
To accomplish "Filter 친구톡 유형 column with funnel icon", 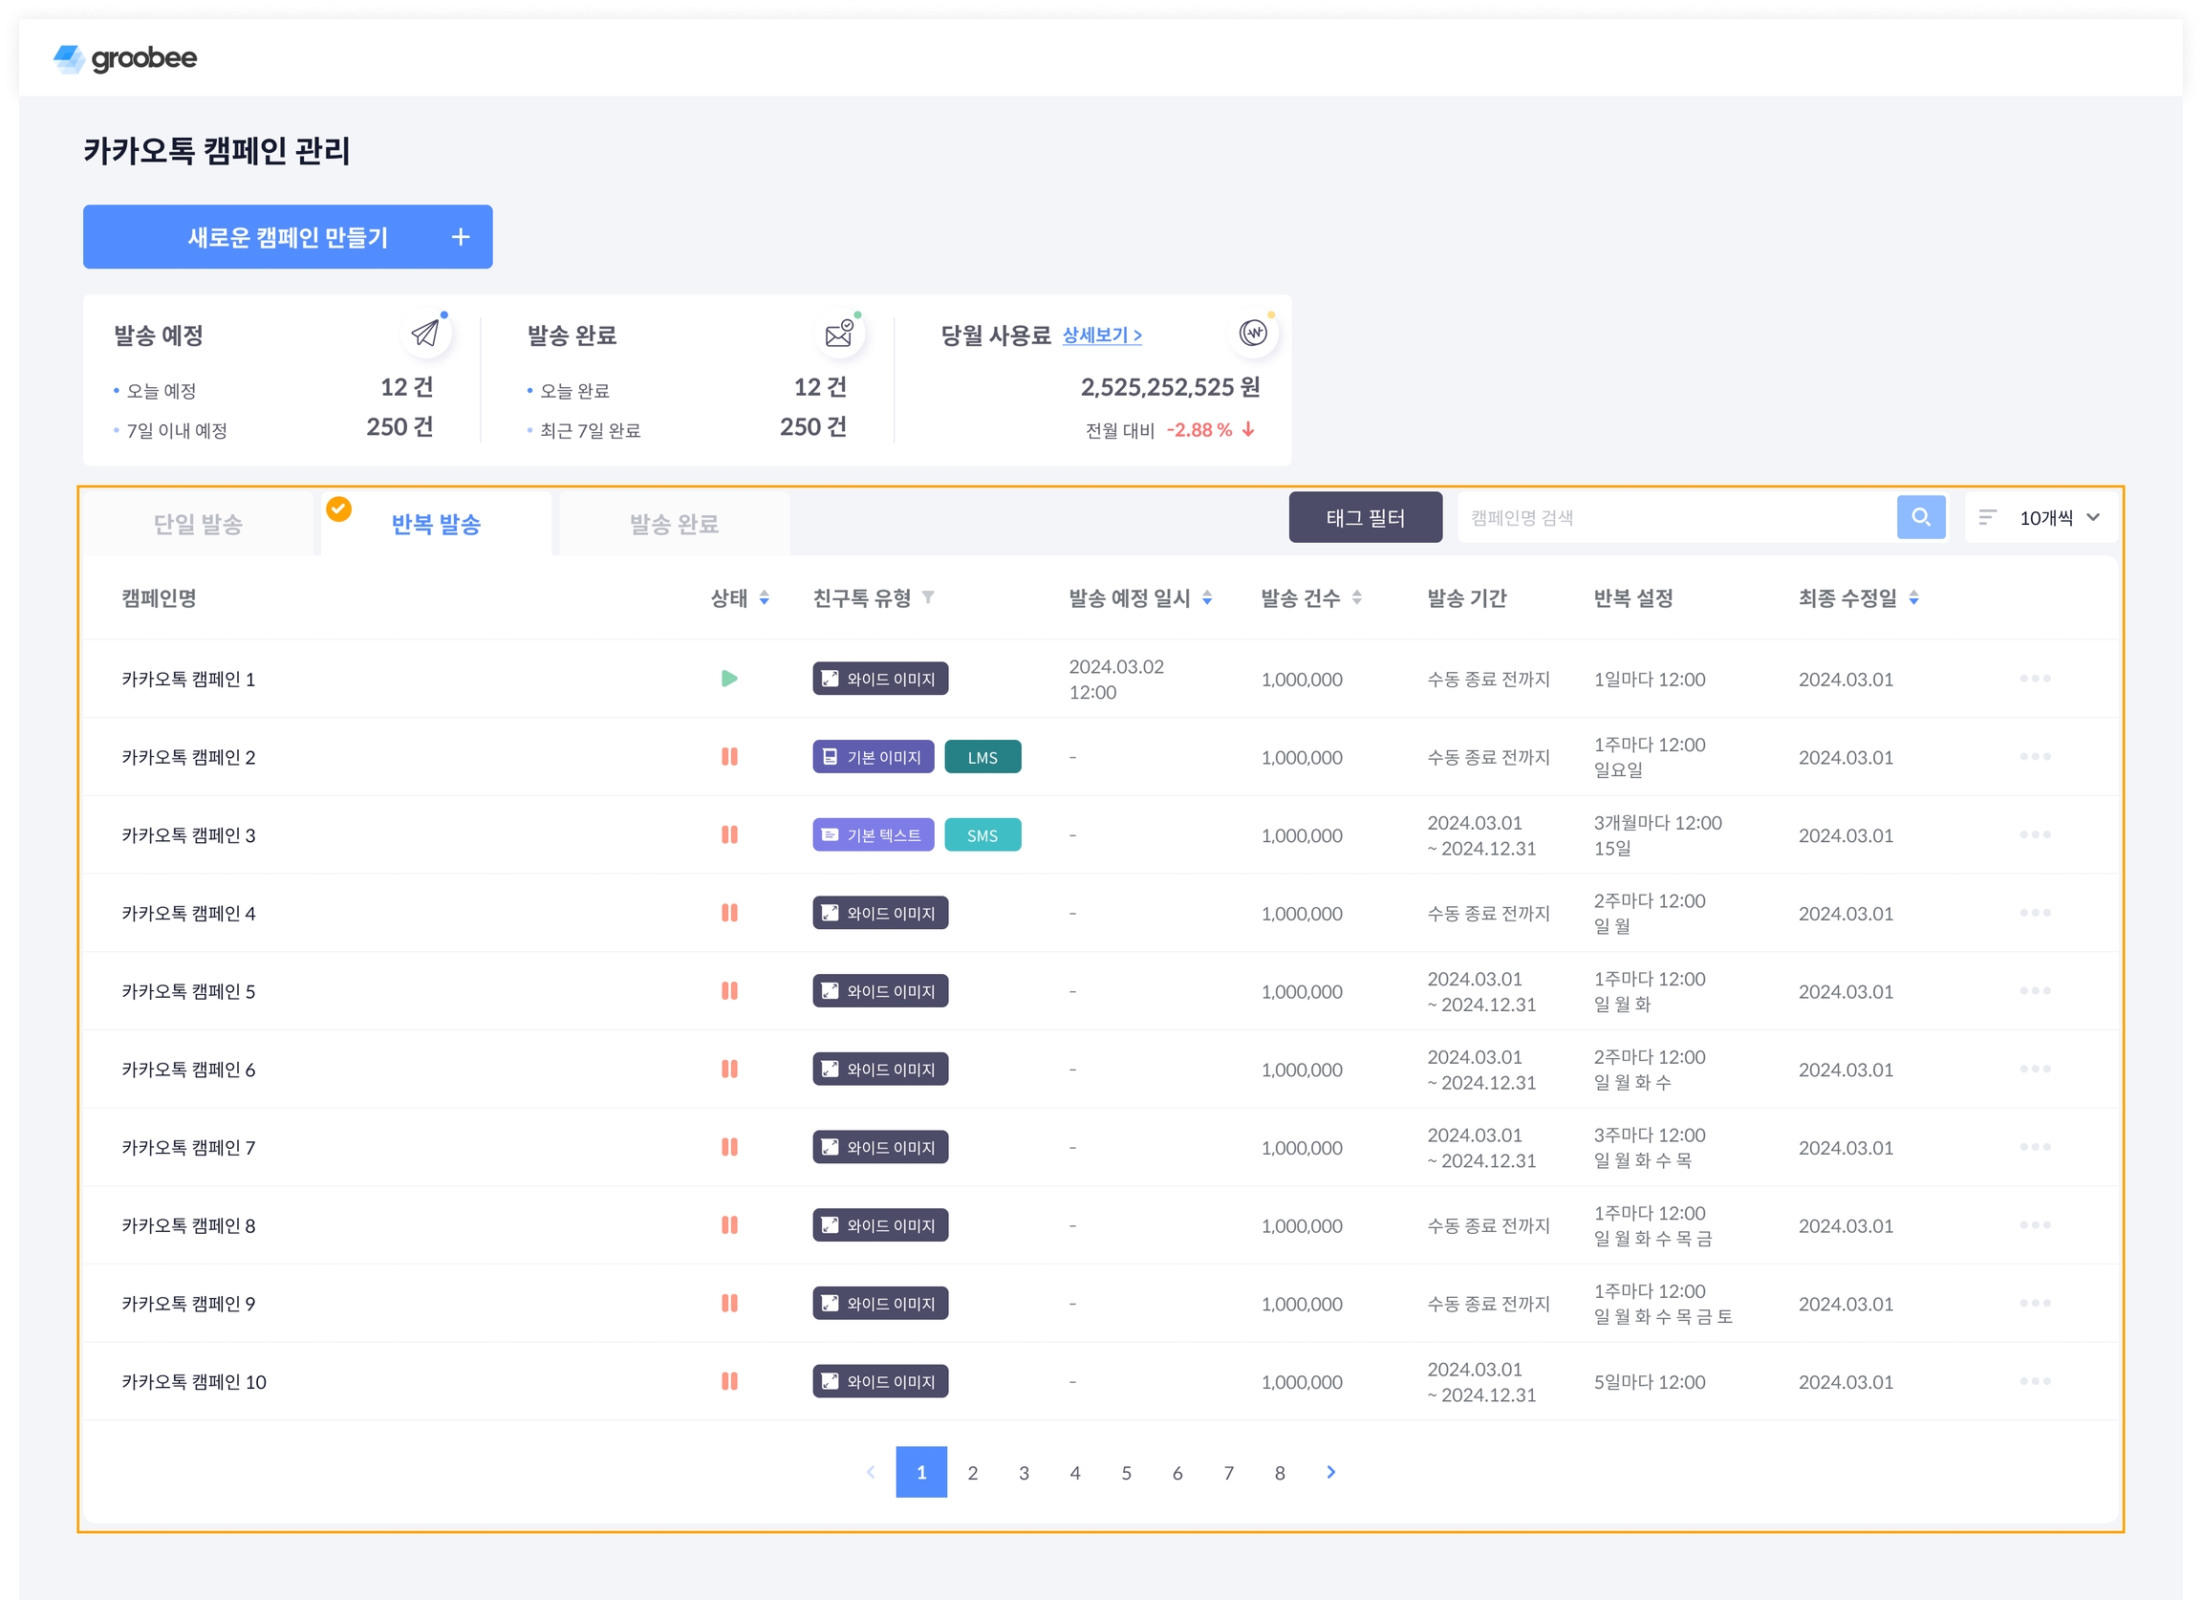I will coord(928,597).
